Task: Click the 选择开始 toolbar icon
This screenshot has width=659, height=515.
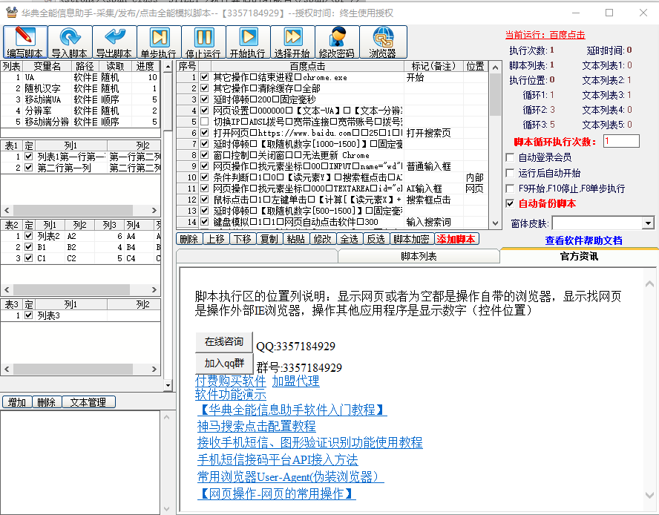Action: 292,42
